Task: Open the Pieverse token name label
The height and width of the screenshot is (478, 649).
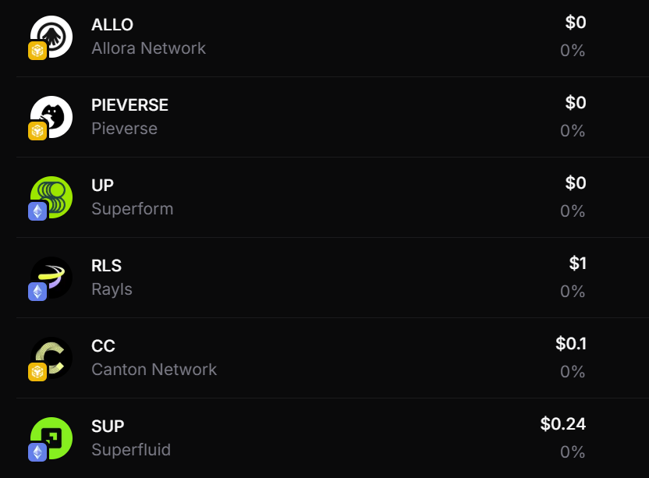Action: (124, 129)
